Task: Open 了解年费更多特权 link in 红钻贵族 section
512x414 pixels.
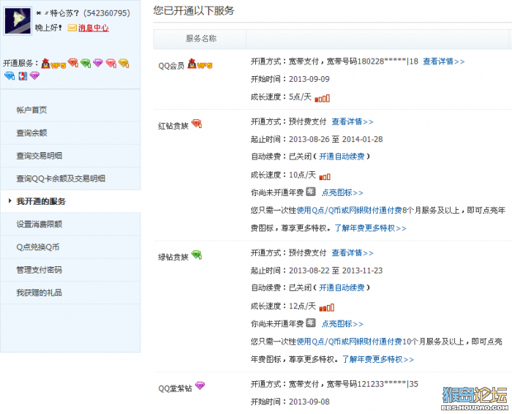Action: click(x=370, y=228)
